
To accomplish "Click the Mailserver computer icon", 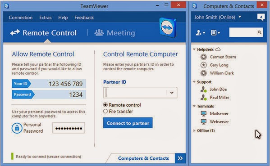I will point(204,113).
